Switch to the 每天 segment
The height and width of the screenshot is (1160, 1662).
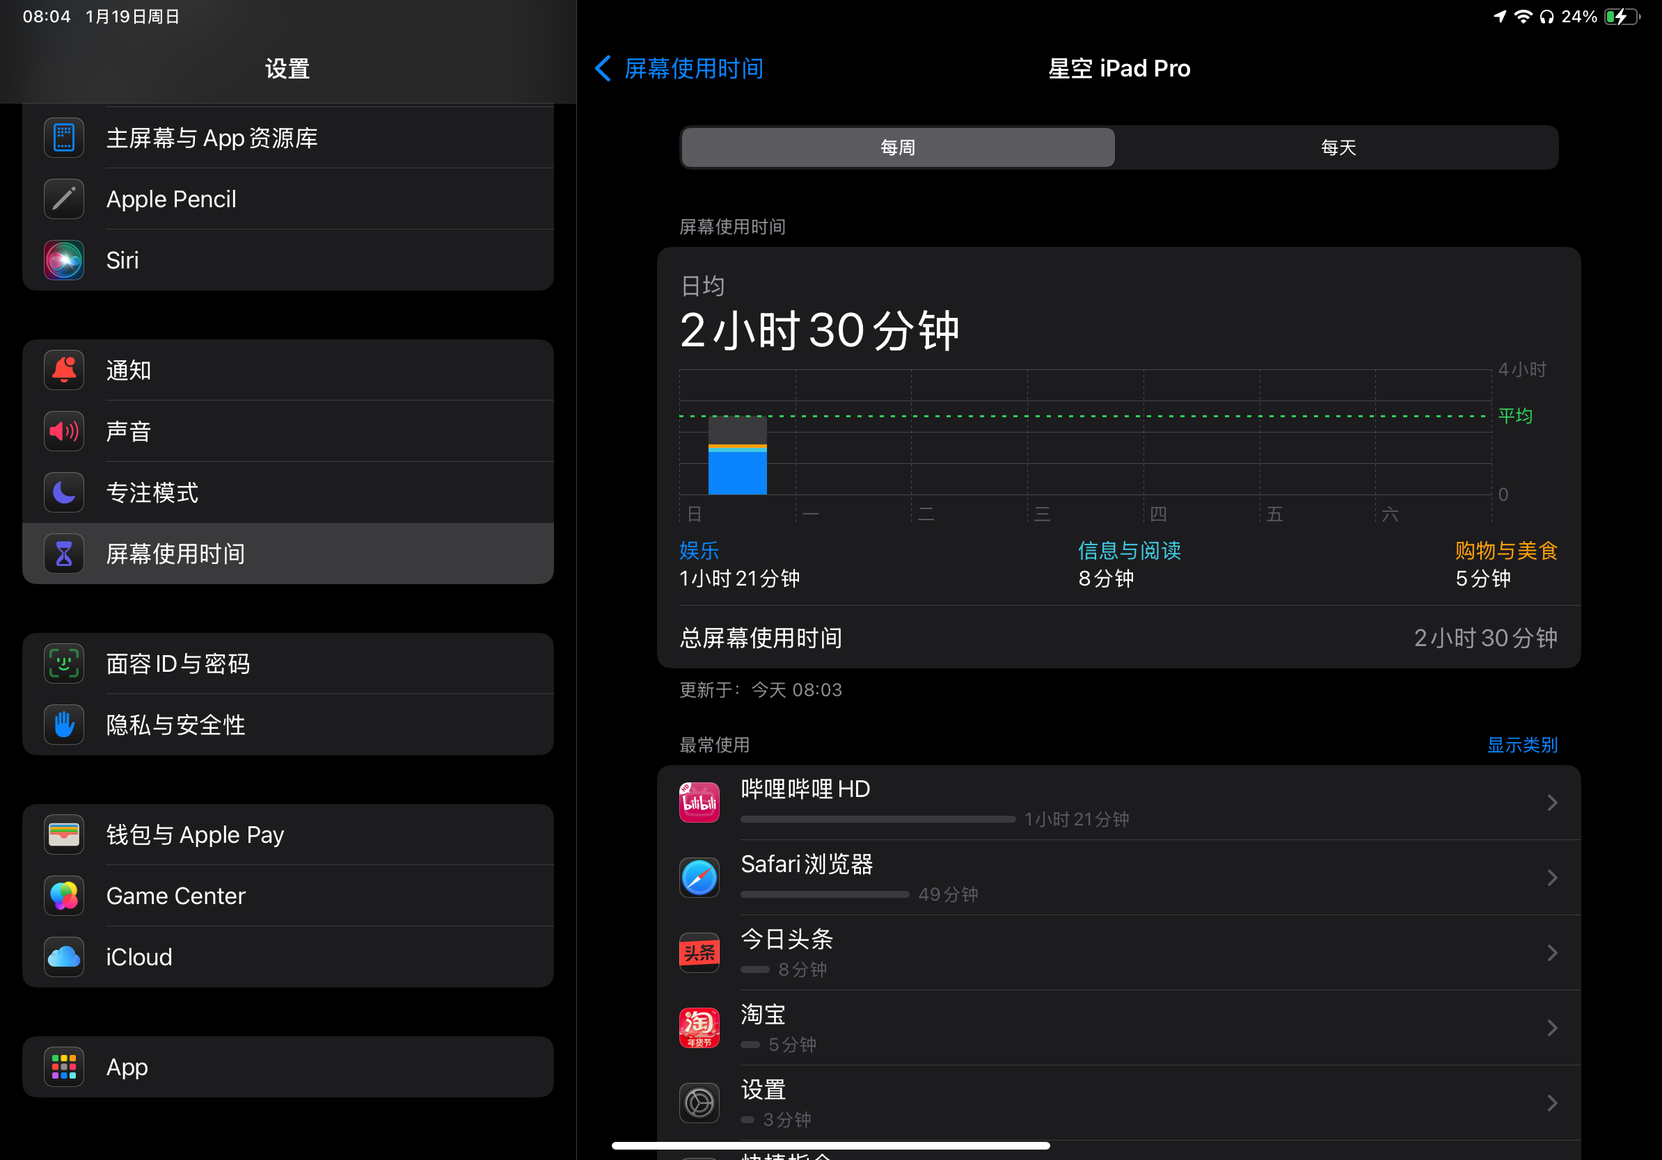1338,147
